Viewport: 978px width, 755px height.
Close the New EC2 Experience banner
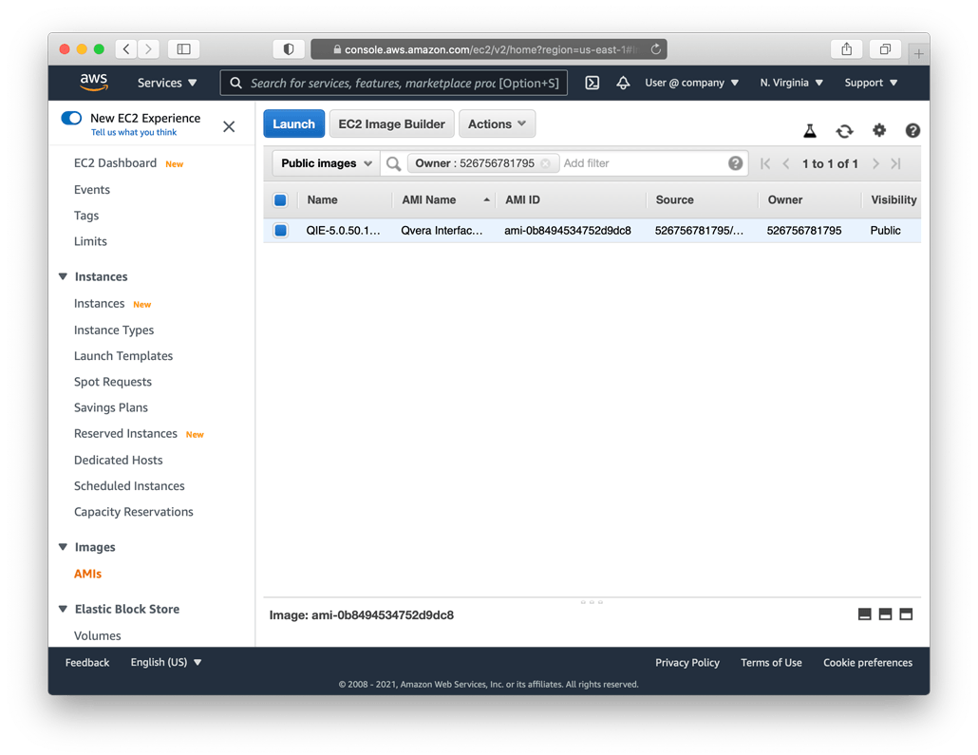(x=229, y=126)
